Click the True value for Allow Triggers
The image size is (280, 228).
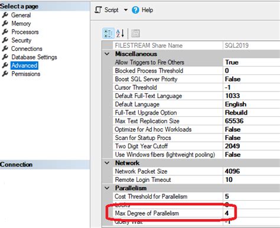pyautogui.click(x=232, y=62)
